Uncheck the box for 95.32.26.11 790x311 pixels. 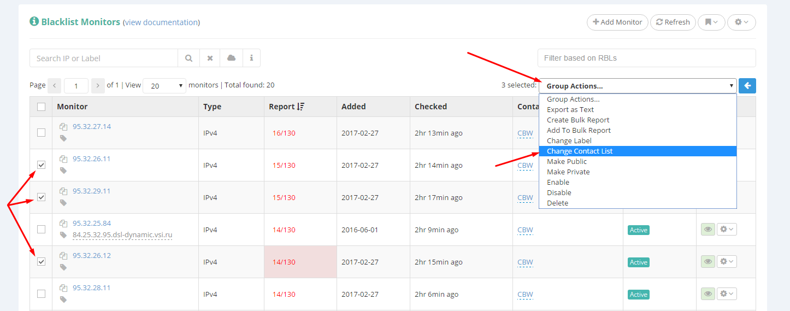point(41,165)
